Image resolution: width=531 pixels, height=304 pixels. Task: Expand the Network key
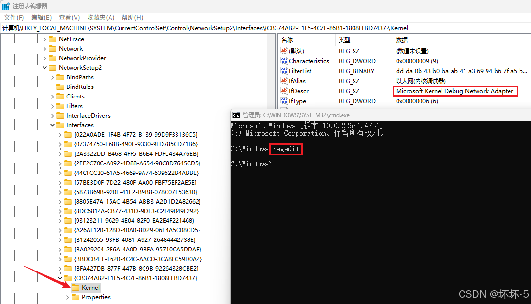click(x=44, y=48)
